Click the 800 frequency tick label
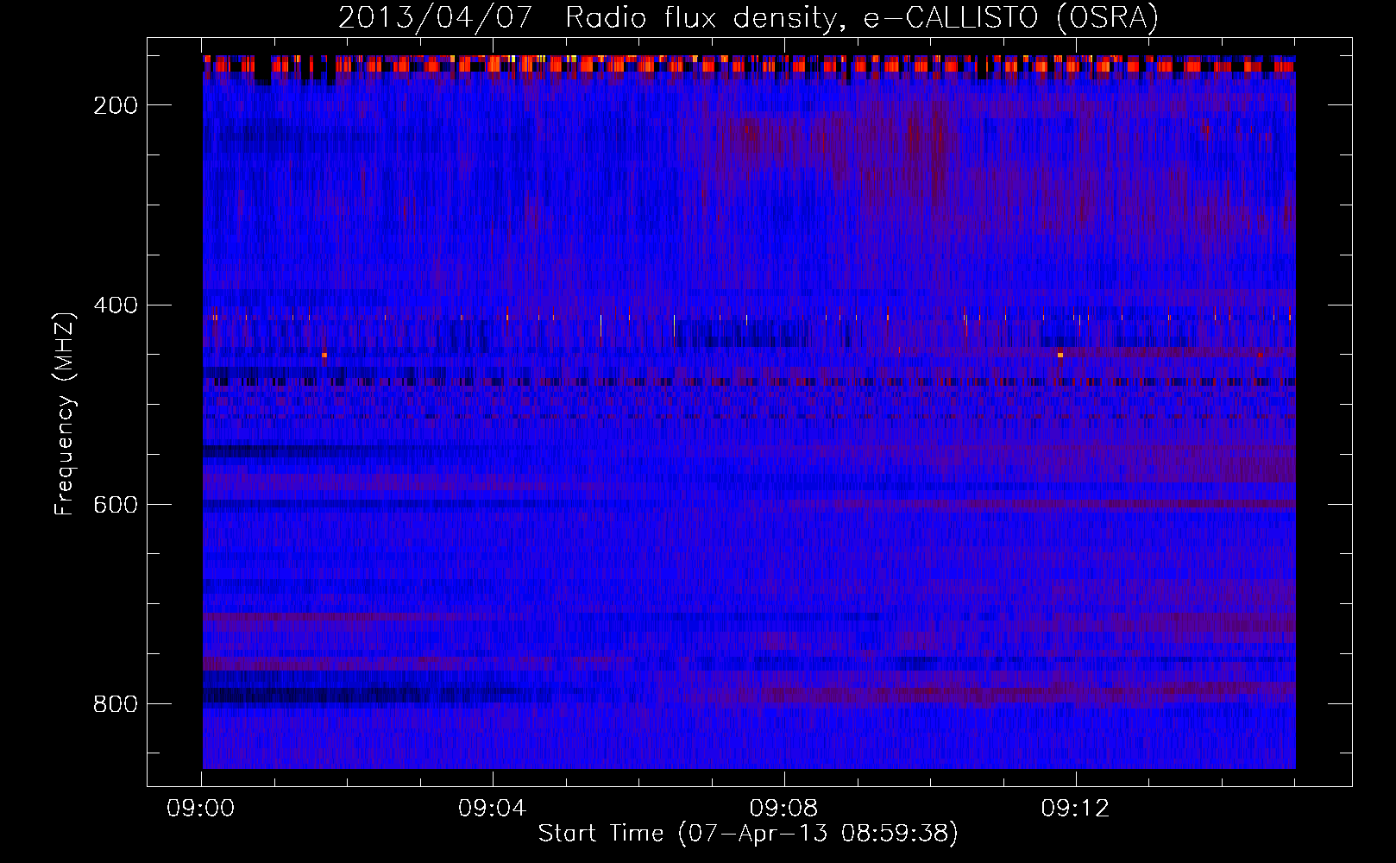The width and height of the screenshot is (1396, 863). click(x=116, y=704)
